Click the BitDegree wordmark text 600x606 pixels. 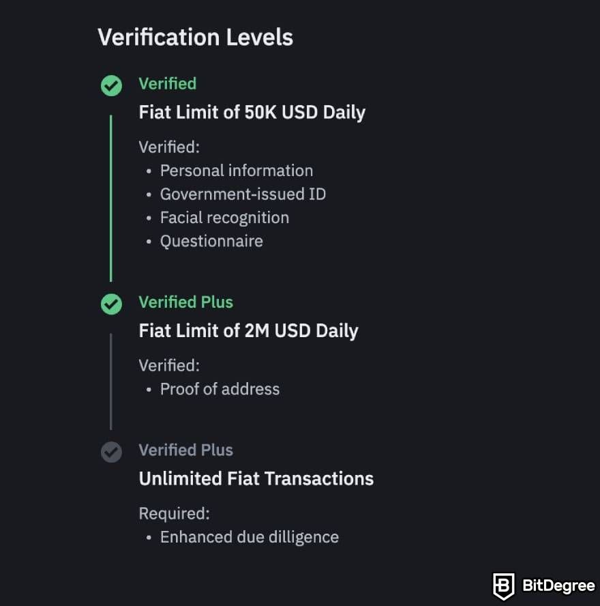click(558, 586)
